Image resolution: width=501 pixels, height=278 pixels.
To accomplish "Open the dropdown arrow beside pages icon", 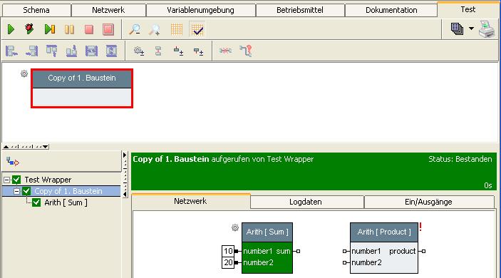I will coord(471,29).
